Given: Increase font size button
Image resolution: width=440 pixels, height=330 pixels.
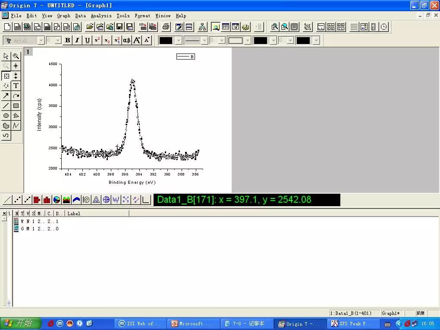Looking at the screenshot, I should coord(137,41).
